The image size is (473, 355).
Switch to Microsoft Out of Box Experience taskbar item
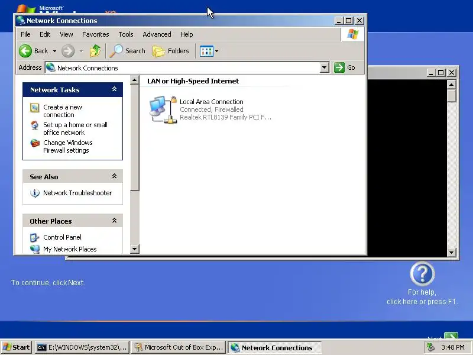(179, 347)
